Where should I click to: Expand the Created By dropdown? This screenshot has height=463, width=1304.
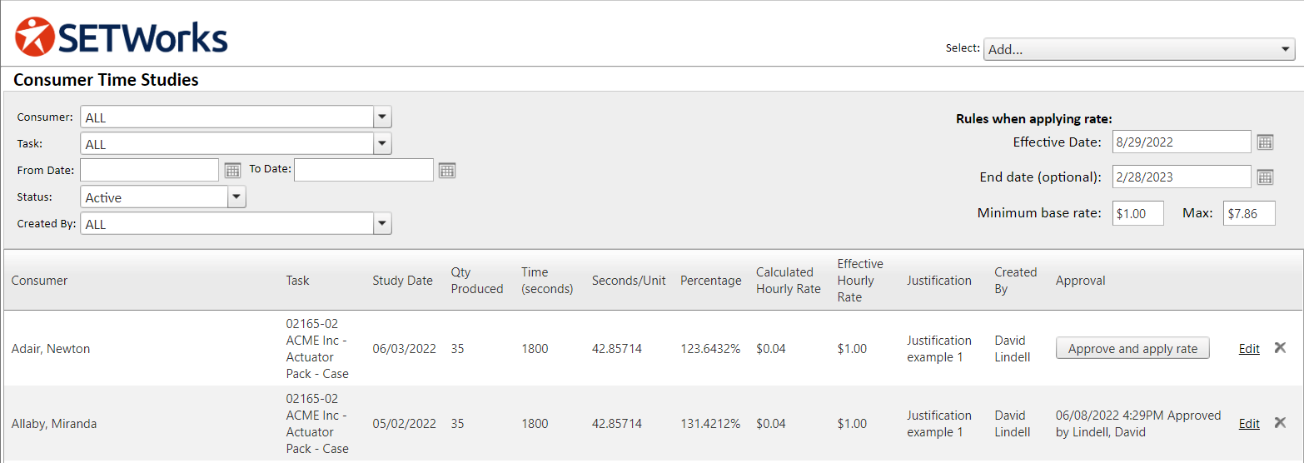tap(381, 224)
